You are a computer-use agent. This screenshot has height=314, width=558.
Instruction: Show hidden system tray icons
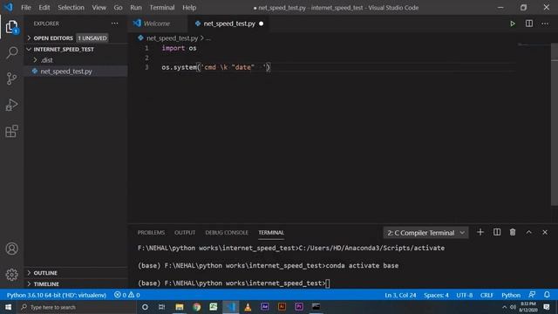pyautogui.click(x=504, y=307)
